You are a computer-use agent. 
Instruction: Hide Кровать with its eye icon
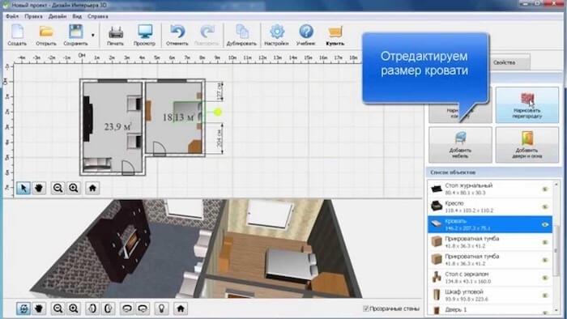tap(545, 224)
